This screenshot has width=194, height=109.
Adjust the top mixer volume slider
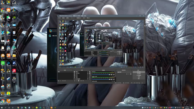pyautogui.click(x=101, y=75)
